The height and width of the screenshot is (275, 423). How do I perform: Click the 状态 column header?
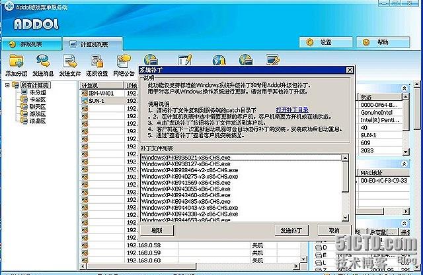pos(380,97)
